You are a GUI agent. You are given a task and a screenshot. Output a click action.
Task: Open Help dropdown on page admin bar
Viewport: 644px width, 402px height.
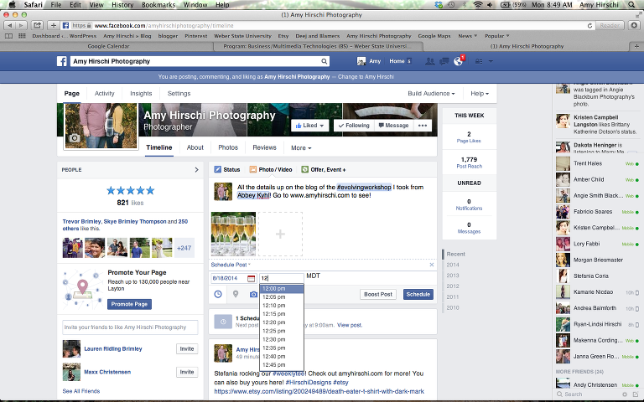point(480,94)
